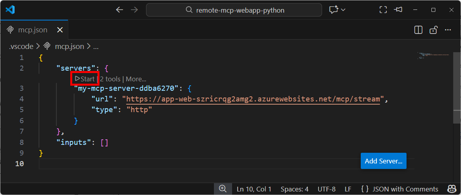Change the UTF-8 encoding in status bar
Screen dimensions: 461x195
(x=326, y=189)
